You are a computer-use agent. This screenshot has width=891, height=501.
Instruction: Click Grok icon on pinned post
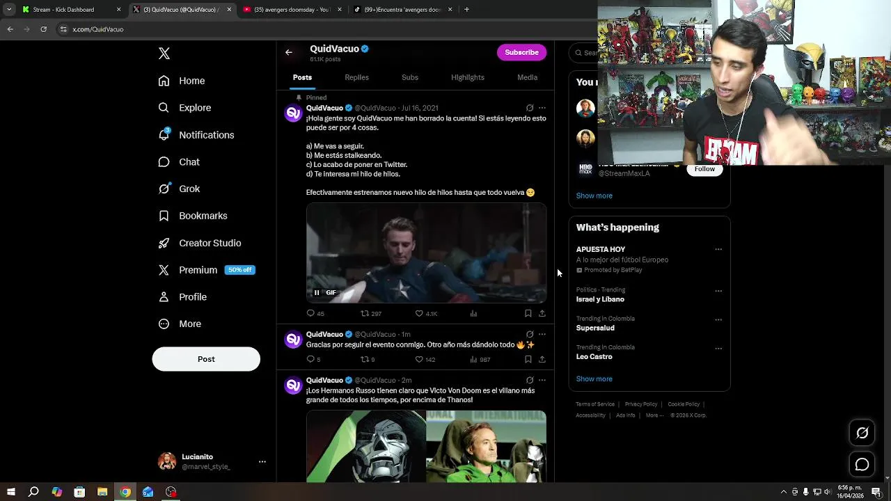[x=530, y=108]
